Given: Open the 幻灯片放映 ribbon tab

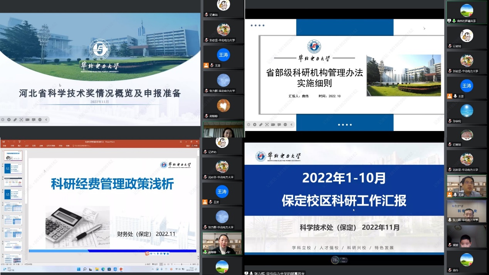Looking at the screenshot, I should (x=50, y=146).
